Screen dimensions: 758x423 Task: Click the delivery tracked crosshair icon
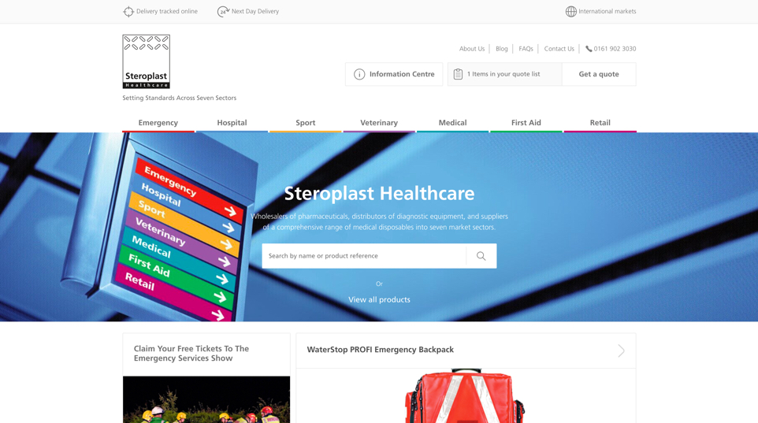coord(128,12)
